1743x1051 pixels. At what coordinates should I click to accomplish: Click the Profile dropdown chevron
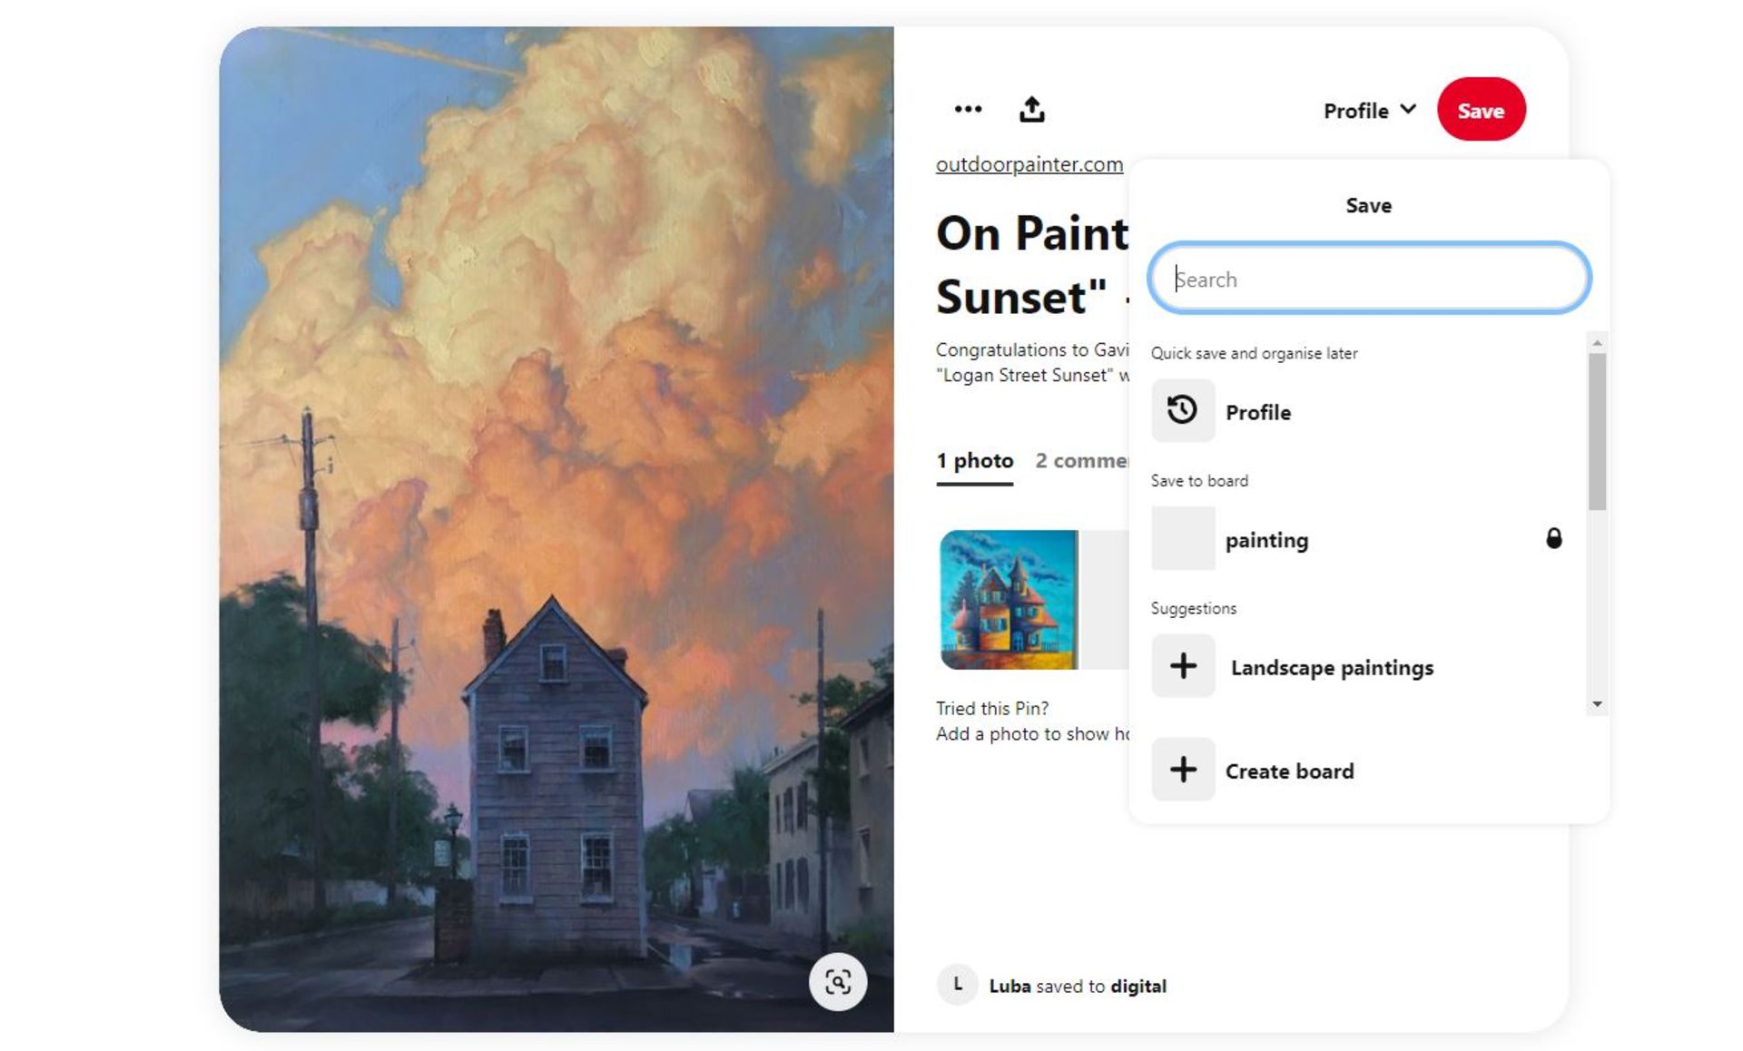(1408, 110)
